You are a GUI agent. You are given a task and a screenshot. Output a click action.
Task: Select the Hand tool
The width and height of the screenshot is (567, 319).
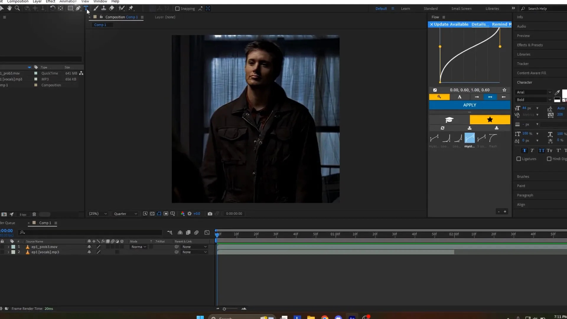tap(9, 8)
